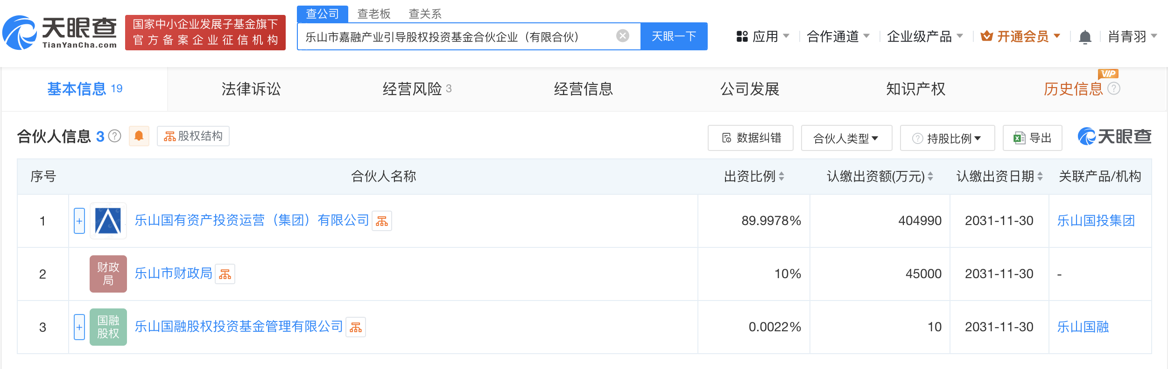This screenshot has height=369, width=1168.
Task: Open equity chart icon for 乐山国融股权投资基金管理
Action: 356,327
